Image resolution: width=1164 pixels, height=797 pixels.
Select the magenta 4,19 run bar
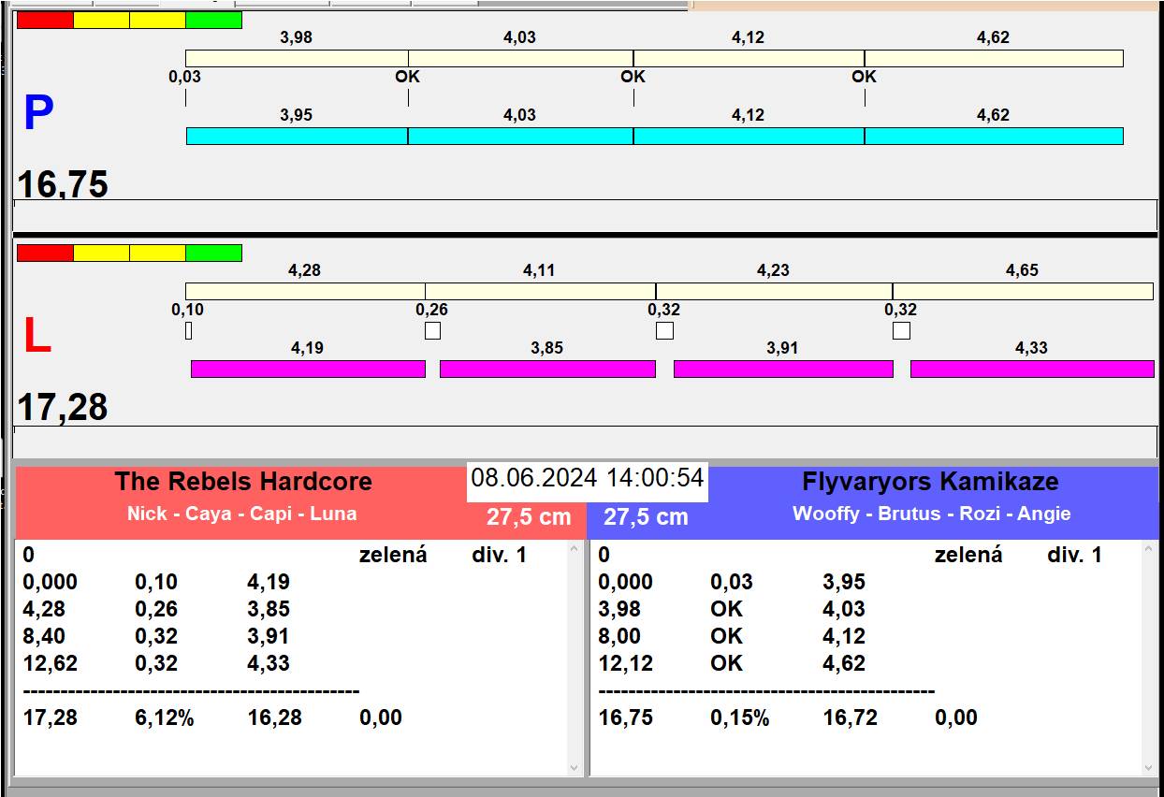308,369
